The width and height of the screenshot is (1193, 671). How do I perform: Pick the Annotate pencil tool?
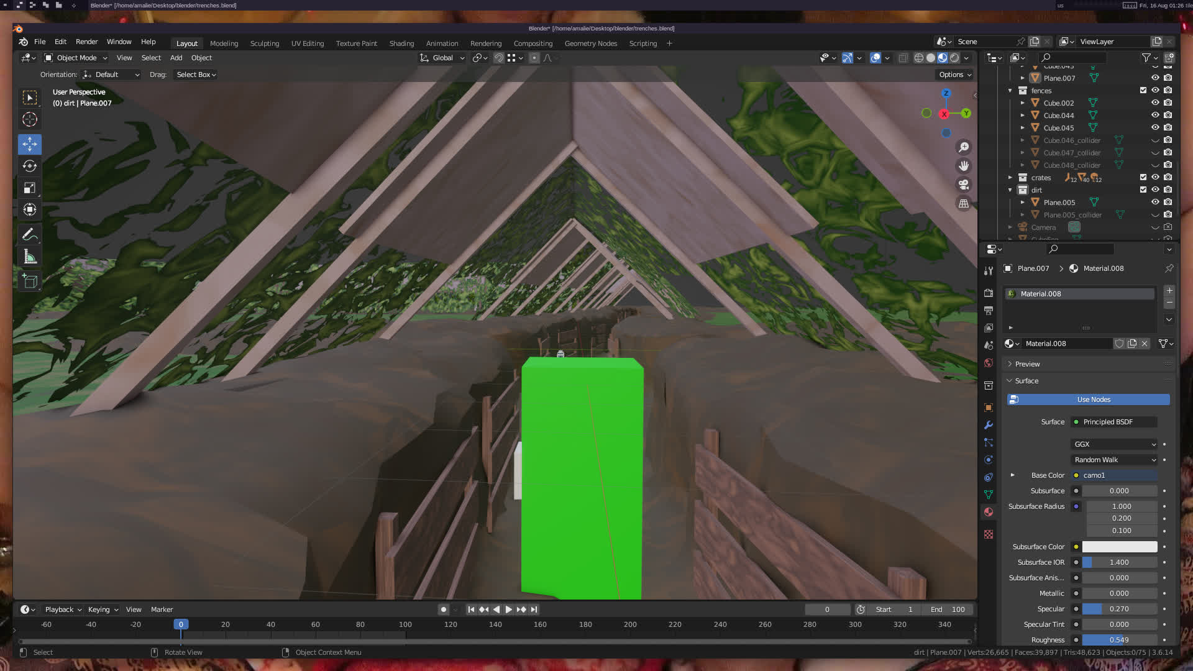coord(29,235)
